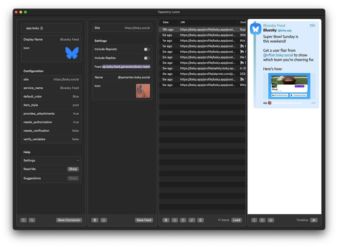Viewport: 338px width, 247px height.
Task: Click the 19h timestamp in the preview
Action: point(312,25)
